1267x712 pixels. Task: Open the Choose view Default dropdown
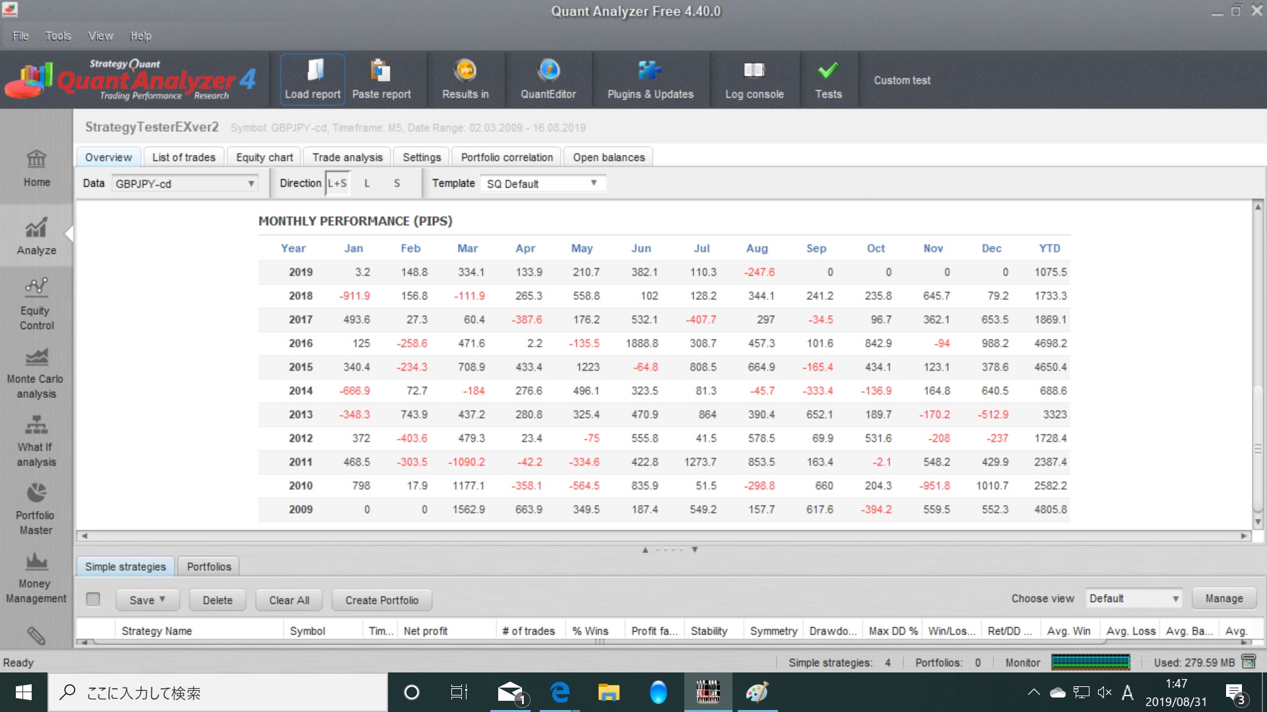click(1133, 599)
